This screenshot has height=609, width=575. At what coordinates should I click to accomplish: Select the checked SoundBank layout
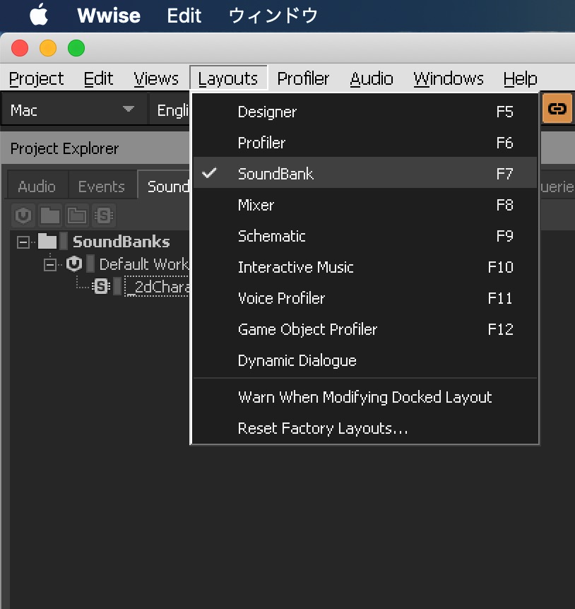click(x=365, y=174)
